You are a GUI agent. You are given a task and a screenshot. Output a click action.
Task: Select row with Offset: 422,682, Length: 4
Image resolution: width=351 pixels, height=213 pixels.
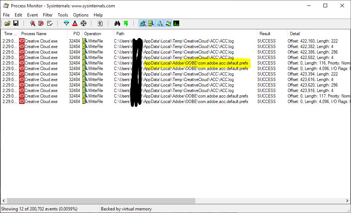[x=176, y=58]
